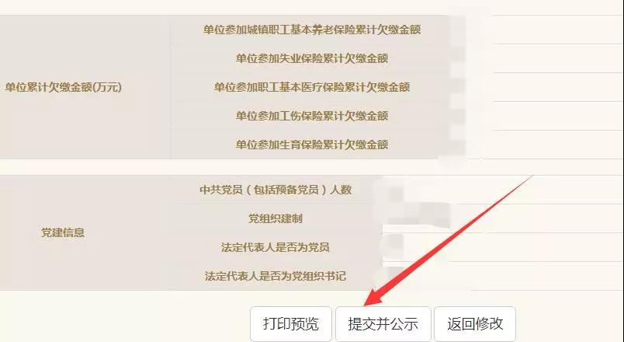The height and width of the screenshot is (342, 624).
Task: Select blurred value beside 党组织建制
Action: [503, 218]
